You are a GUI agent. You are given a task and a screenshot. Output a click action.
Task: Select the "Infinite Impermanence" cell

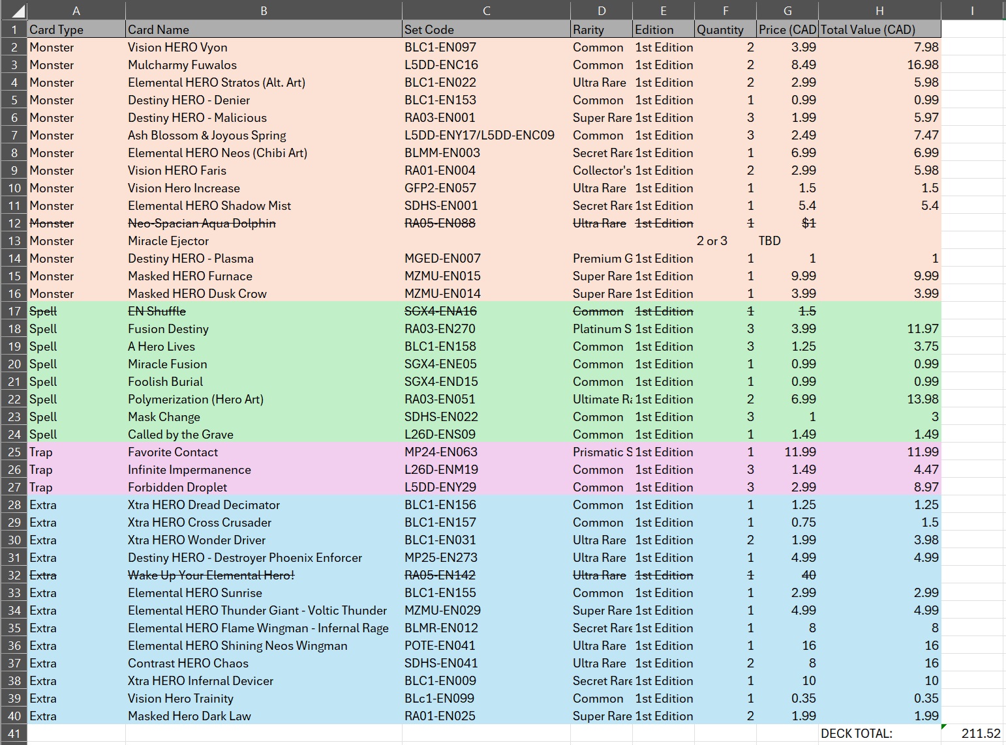point(264,469)
